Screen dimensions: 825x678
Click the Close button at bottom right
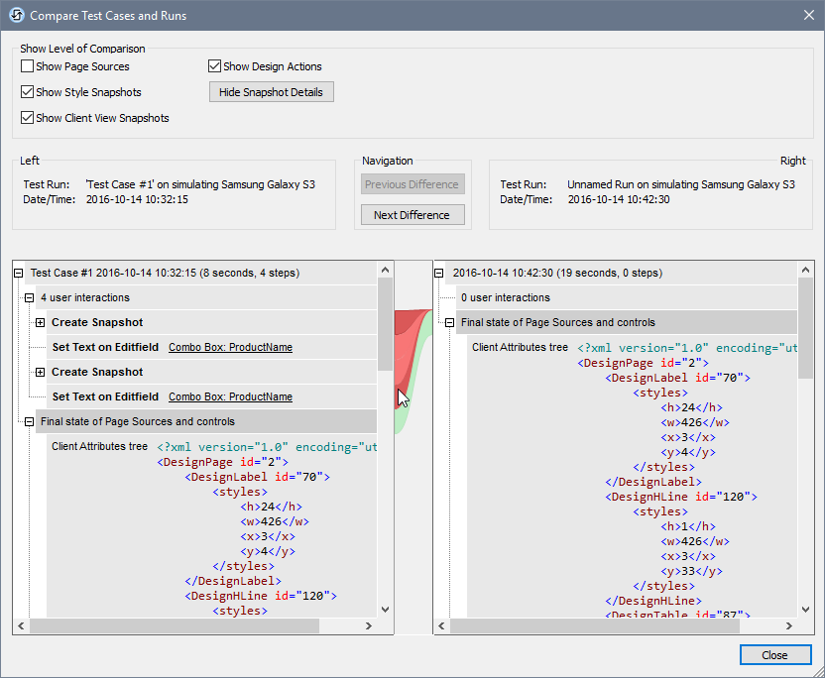coord(774,655)
